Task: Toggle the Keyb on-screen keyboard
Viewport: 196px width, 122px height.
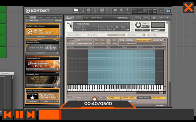Action: point(102,11)
